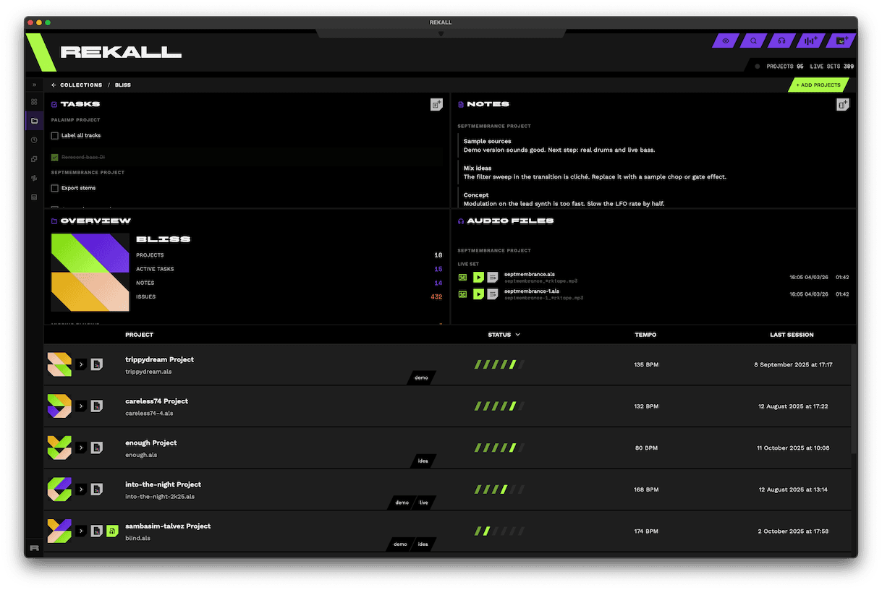
Task: Select the folder collections icon in the sidebar
Action: [34, 121]
